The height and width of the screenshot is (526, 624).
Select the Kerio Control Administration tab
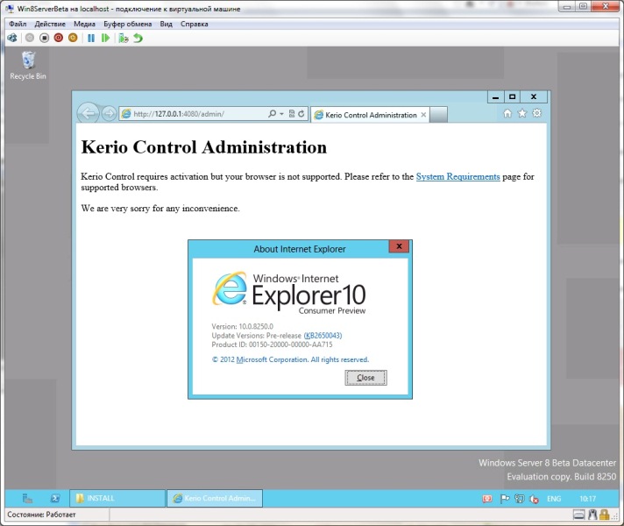coord(370,115)
